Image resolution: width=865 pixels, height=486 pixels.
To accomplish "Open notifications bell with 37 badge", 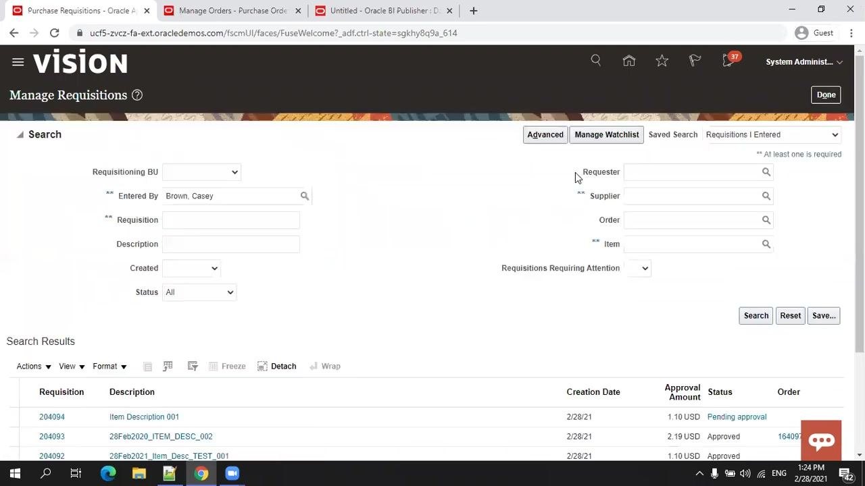I will pos(729,60).
